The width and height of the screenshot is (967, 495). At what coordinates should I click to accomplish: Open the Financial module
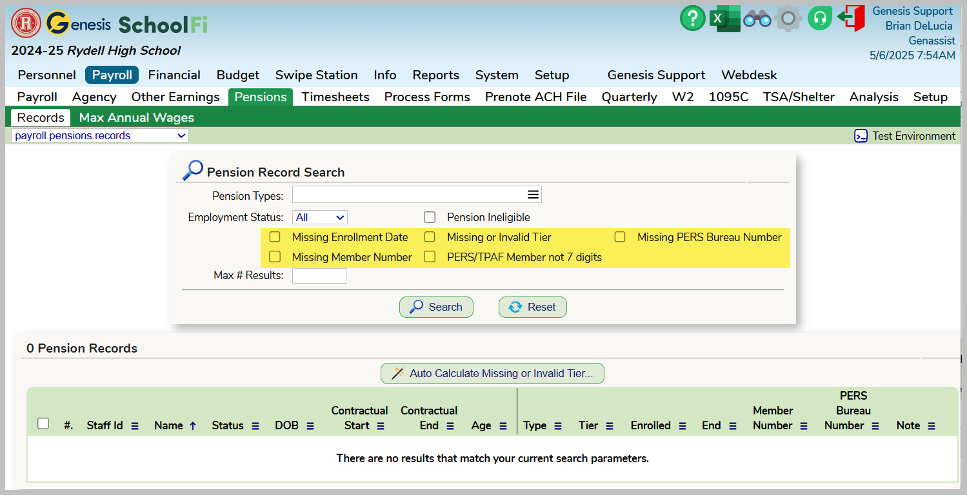pos(174,75)
